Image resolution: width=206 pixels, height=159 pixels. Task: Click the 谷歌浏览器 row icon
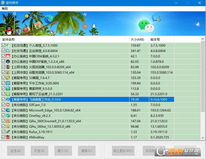click(8, 72)
